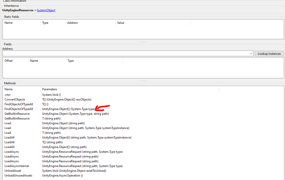This screenshot has height=180, width=285.
Task: Click System.Void () parameters of .ctor
Action: point(51,95)
